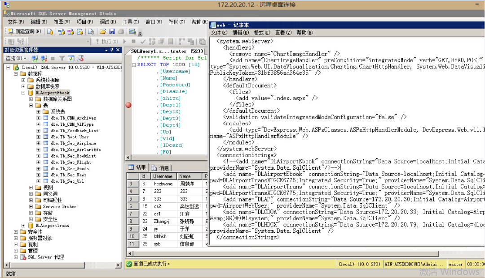Click the [Password] column in query editor
Viewport: 485px width, 278px height.
(x=175, y=85)
